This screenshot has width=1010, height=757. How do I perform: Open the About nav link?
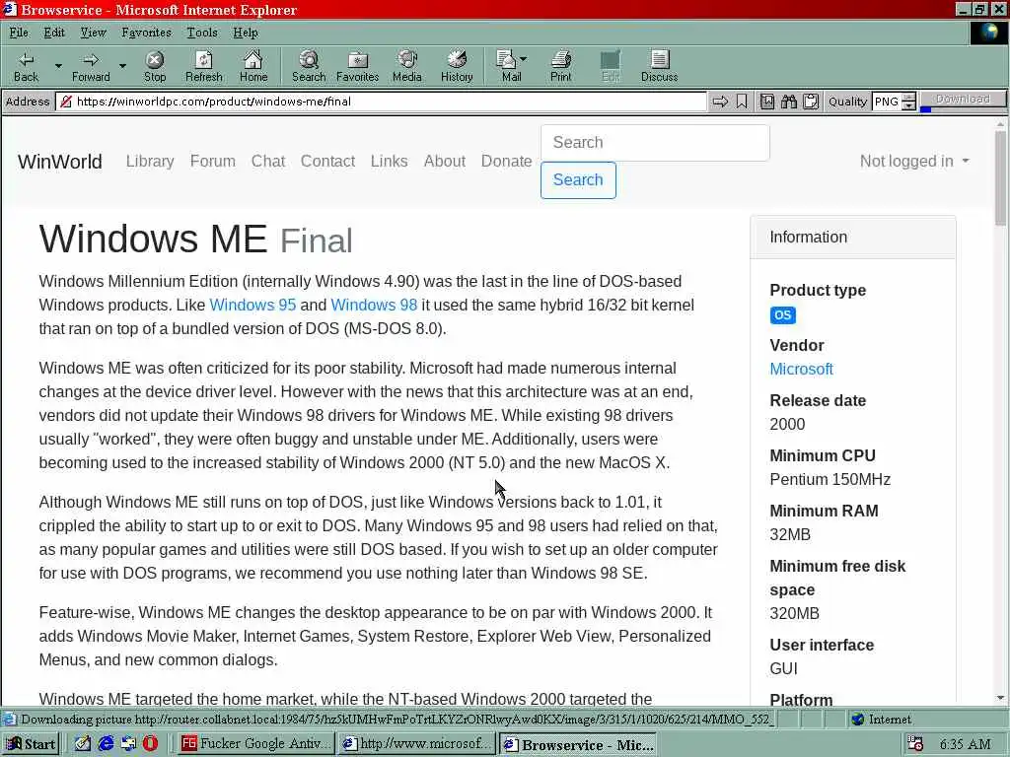pyautogui.click(x=445, y=161)
